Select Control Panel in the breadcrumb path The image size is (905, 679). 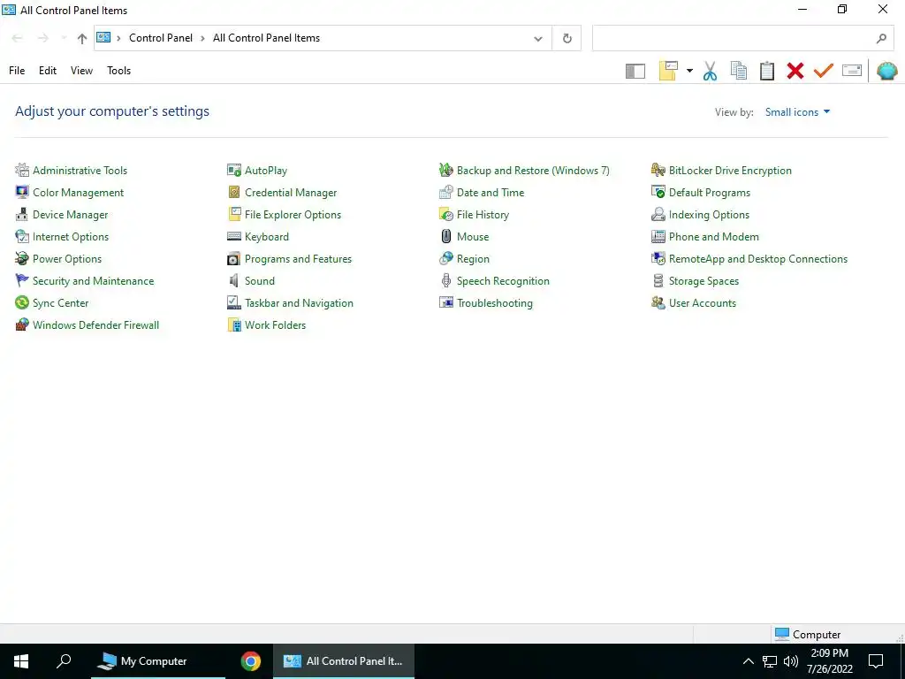click(x=161, y=38)
